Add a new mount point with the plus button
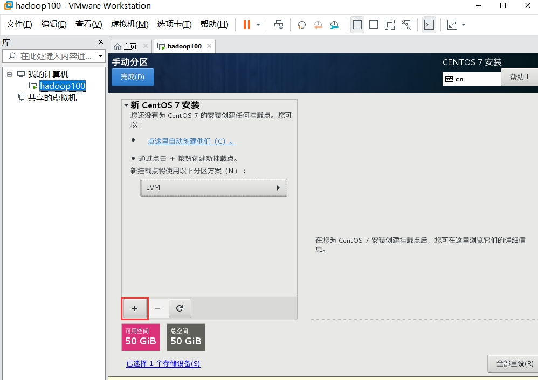Image resolution: width=538 pixels, height=380 pixels. (x=134, y=308)
